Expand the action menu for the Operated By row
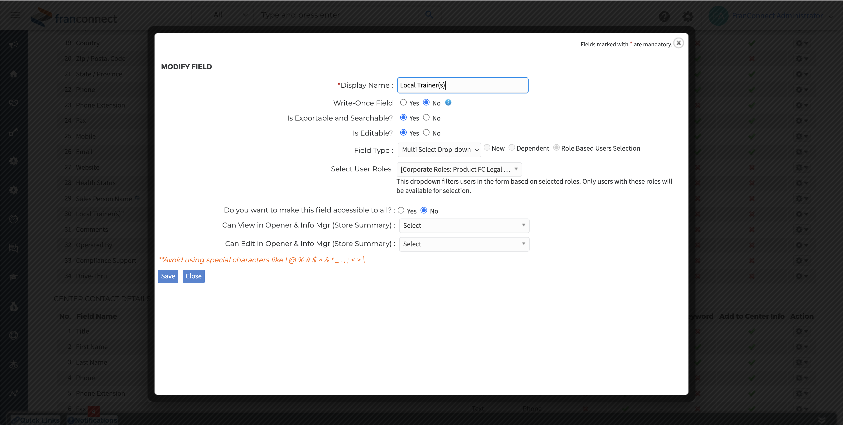Screen dimensions: 843x425 coord(801,245)
